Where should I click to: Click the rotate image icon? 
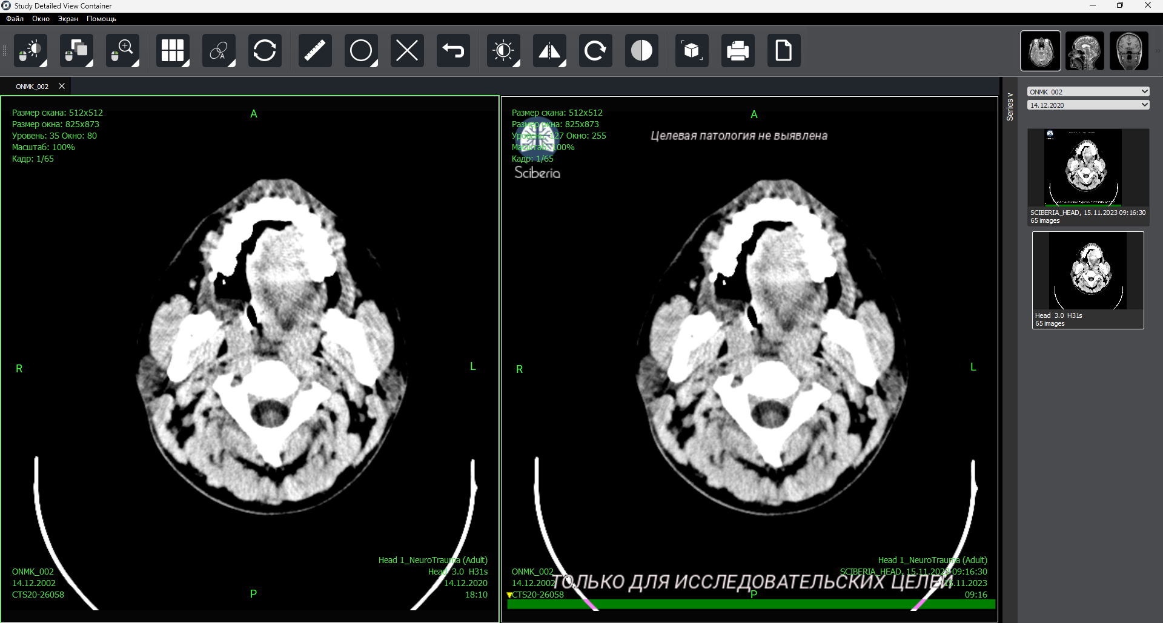point(595,51)
